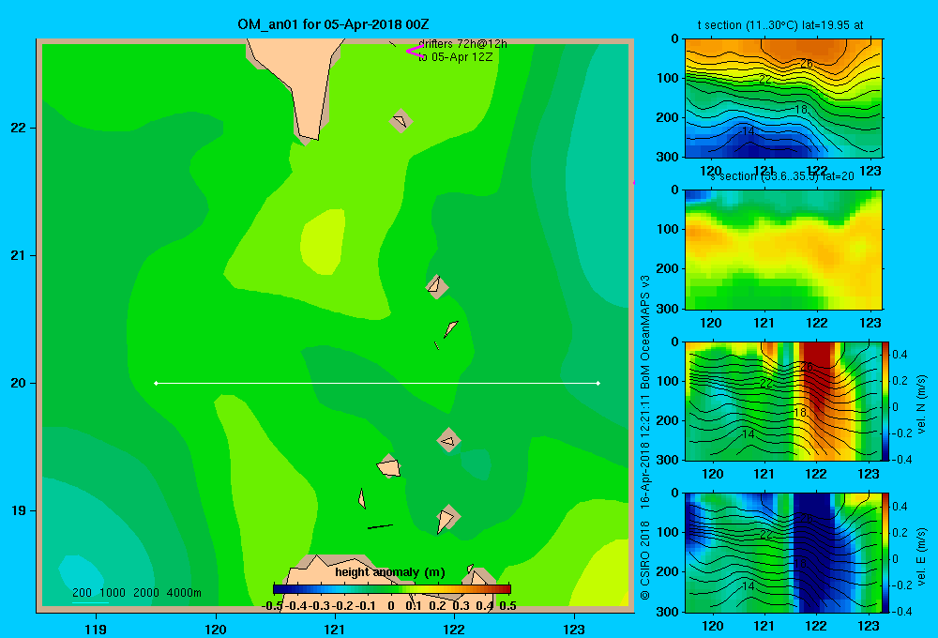
Task: Click the bathymetry legend '200 1000 2000 4000m'
Action: [x=136, y=593]
